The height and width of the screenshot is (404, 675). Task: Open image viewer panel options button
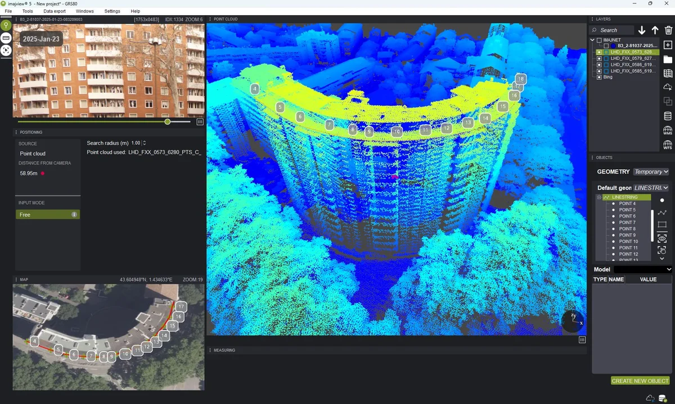pyautogui.click(x=200, y=121)
